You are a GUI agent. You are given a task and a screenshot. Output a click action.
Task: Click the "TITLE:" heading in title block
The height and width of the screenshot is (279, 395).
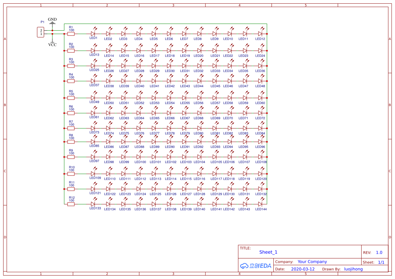[245, 248]
